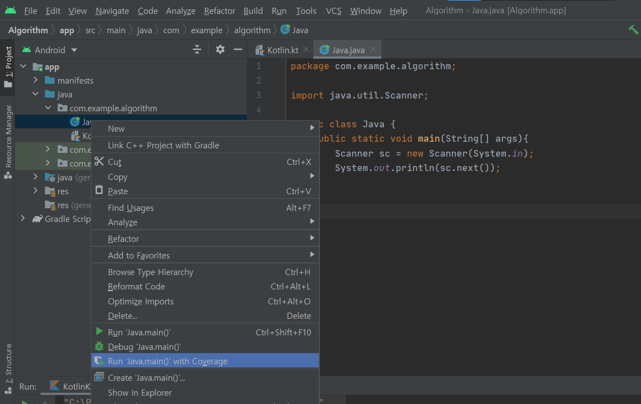
Task: Expand the manifests folder
Action: click(35, 80)
